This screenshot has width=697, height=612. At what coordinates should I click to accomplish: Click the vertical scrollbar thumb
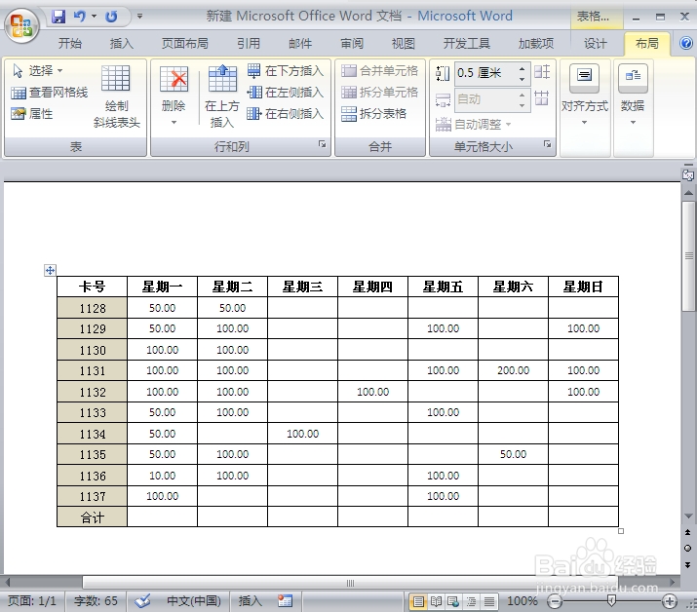688,255
